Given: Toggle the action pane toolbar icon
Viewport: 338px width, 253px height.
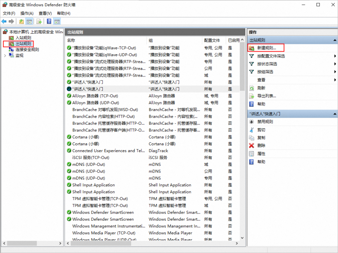Looking at the screenshot, I should [x=57, y=21].
